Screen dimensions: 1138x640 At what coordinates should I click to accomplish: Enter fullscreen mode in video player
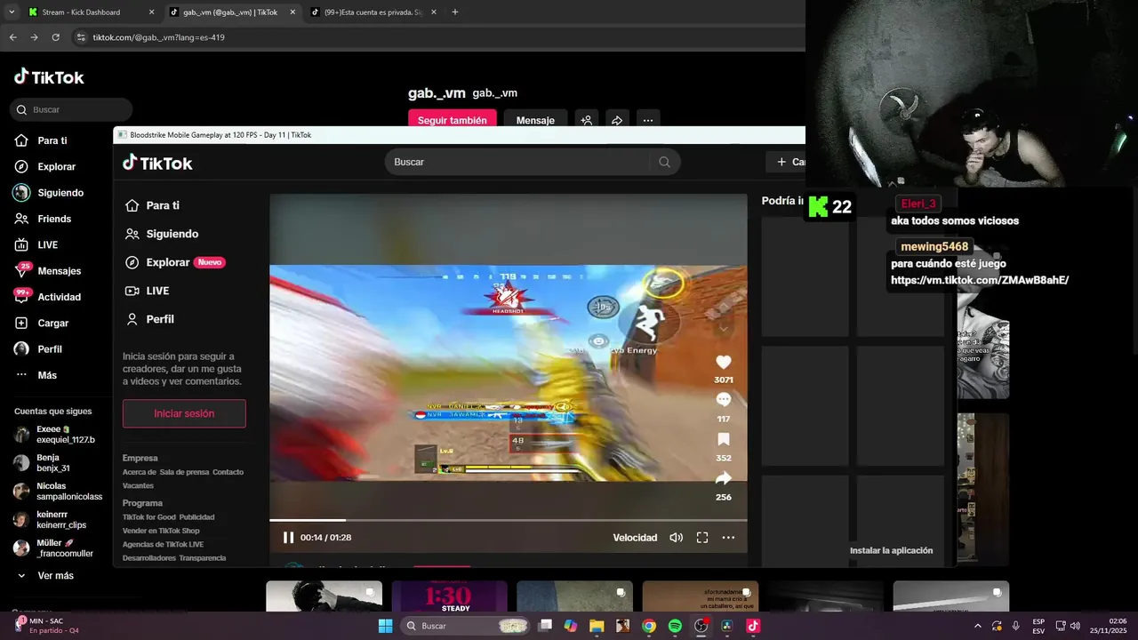(702, 538)
